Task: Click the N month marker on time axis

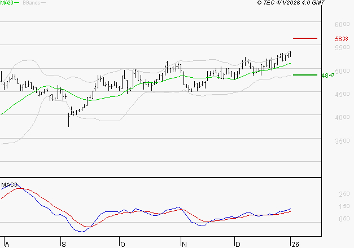Action: click(184, 245)
